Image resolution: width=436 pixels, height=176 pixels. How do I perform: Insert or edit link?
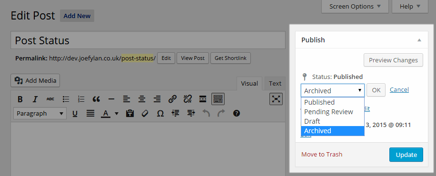pyautogui.click(x=172, y=99)
